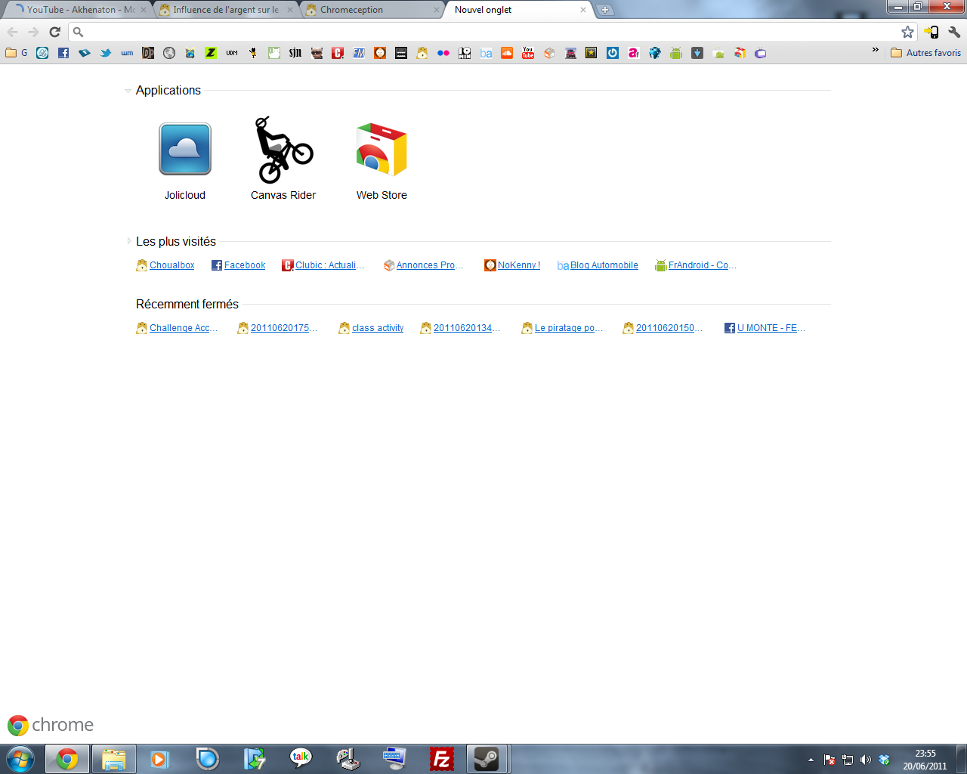
Task: Reload the current page
Action: tap(54, 32)
